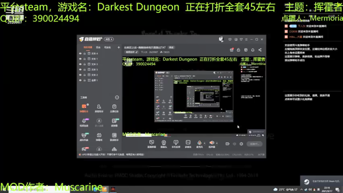Viewport: 343px width, 193px height.
Task: Click the taskbar clock showing 22:16
Action: 327,189
